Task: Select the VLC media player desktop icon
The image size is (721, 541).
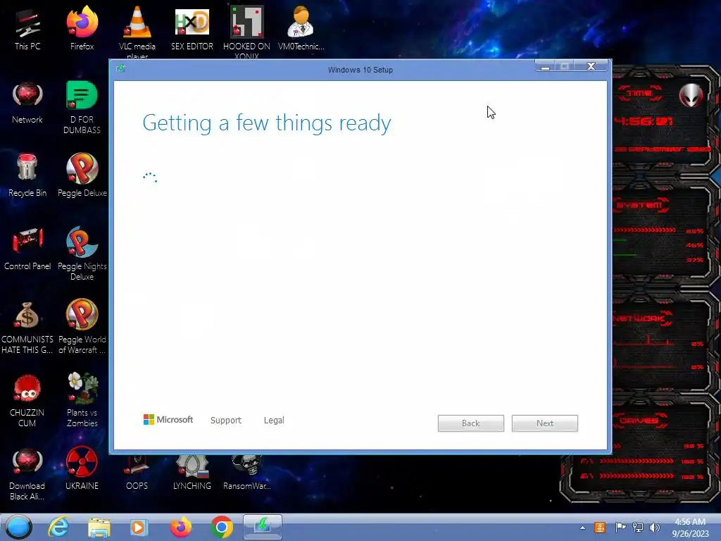Action: click(137, 31)
